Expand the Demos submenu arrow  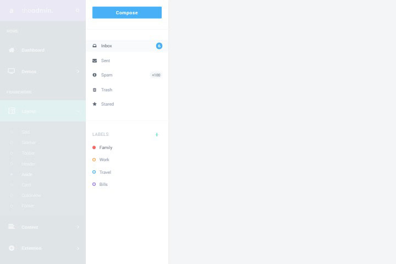pyautogui.click(x=78, y=71)
